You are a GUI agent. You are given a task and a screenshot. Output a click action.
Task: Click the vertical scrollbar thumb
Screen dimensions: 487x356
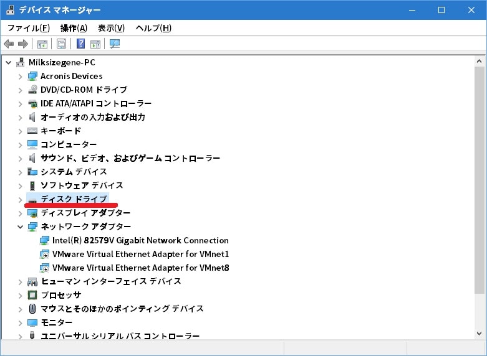[480, 179]
